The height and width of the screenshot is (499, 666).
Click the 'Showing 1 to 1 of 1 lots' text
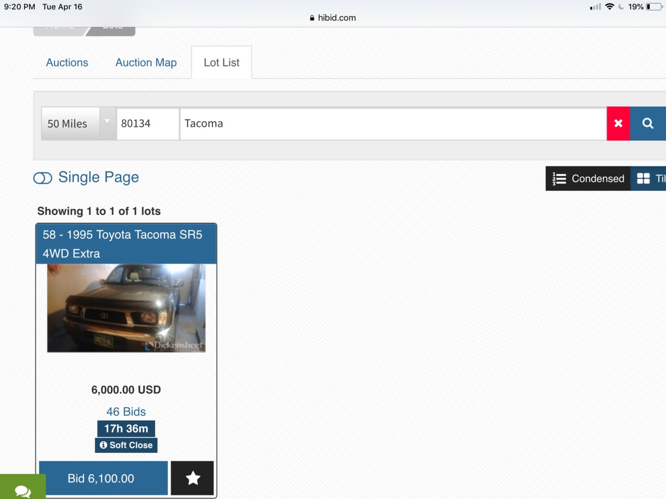coord(99,211)
